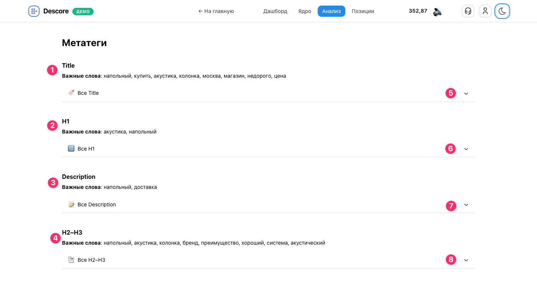The height and width of the screenshot is (293, 537).
Task: Click the H2–H3 section heading
Action: point(72,232)
